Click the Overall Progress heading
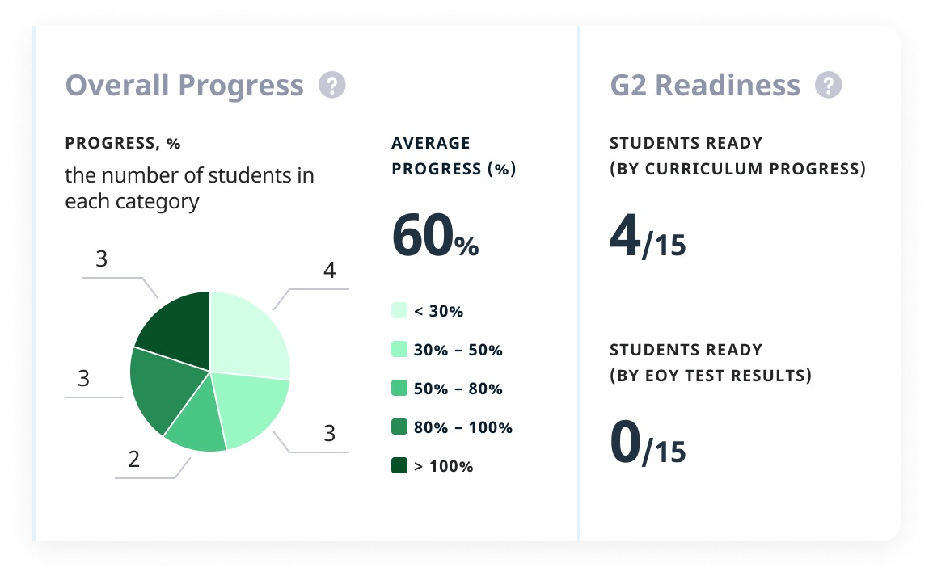933x580 pixels. (184, 85)
